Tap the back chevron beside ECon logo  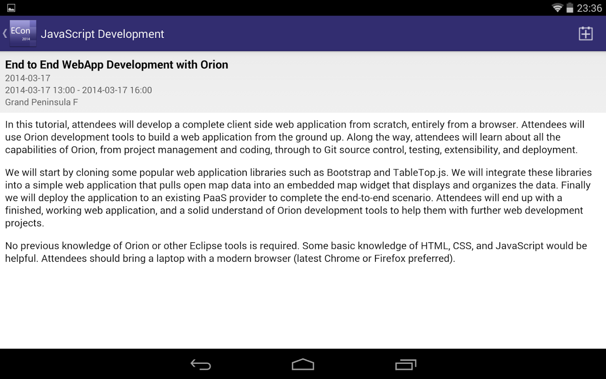[x=5, y=33]
